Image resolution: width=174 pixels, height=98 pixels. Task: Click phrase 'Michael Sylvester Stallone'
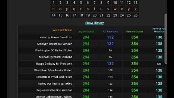point(55,57)
